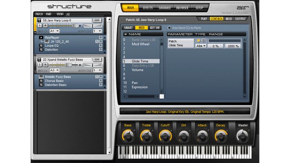Select Volume in the MIDI CC list
The height and width of the screenshot is (163, 290).
coord(137,70)
